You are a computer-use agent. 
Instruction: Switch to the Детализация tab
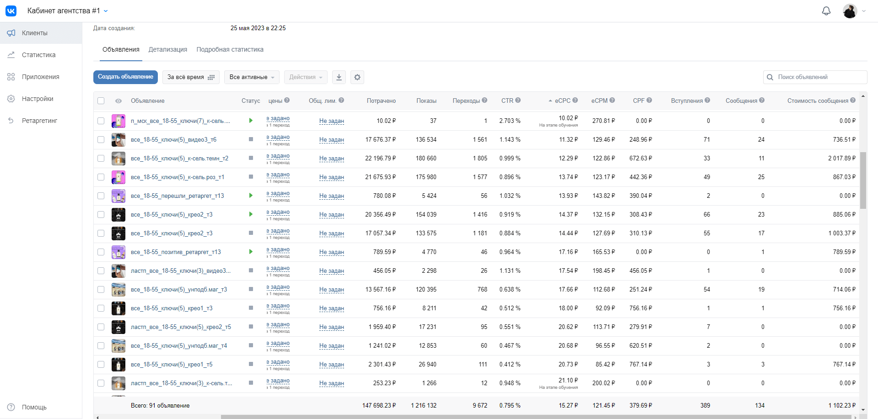pos(168,49)
